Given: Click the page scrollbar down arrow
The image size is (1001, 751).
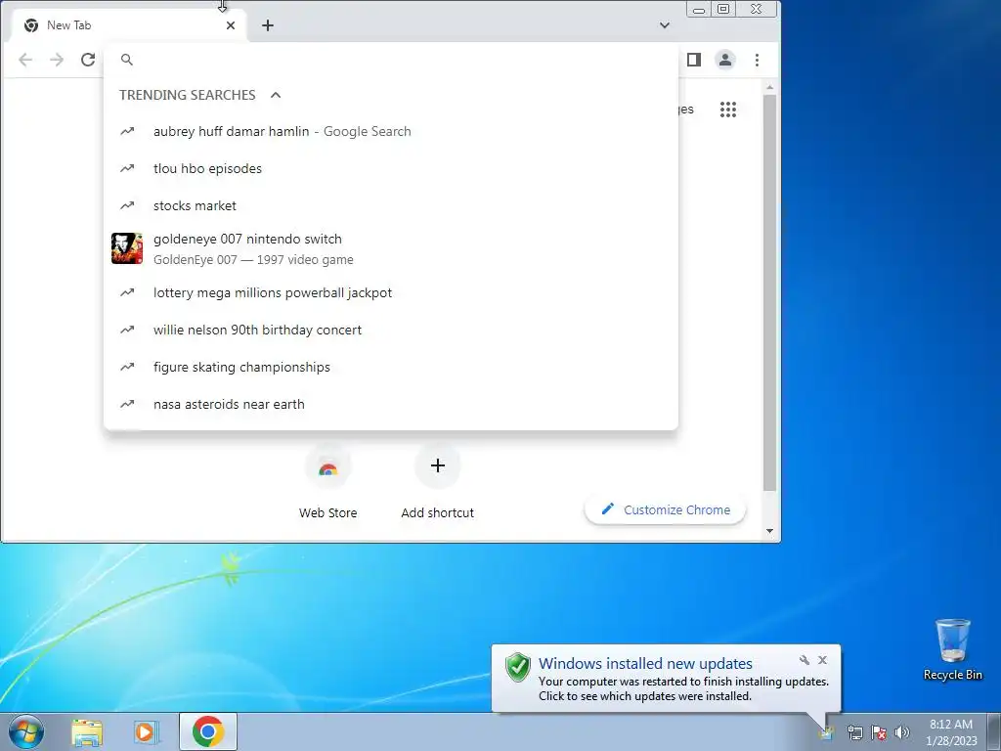Looking at the screenshot, I should (770, 531).
